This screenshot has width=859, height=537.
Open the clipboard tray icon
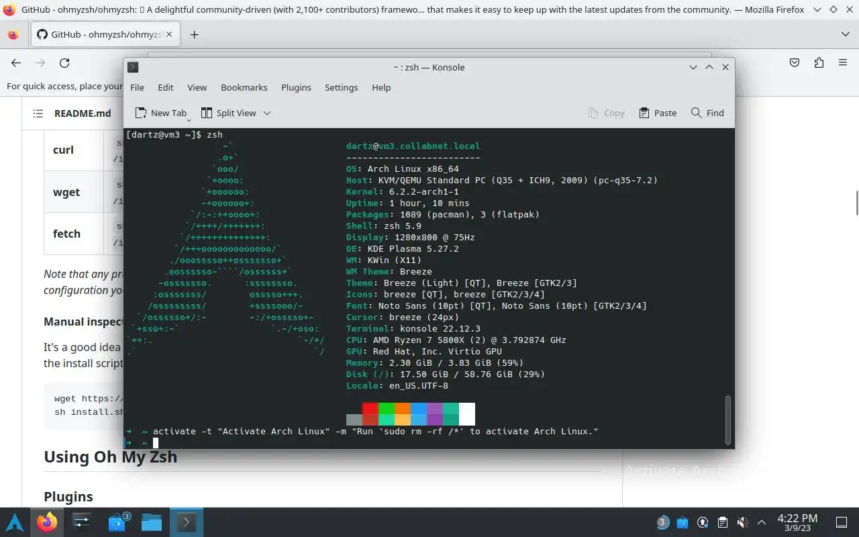click(723, 522)
